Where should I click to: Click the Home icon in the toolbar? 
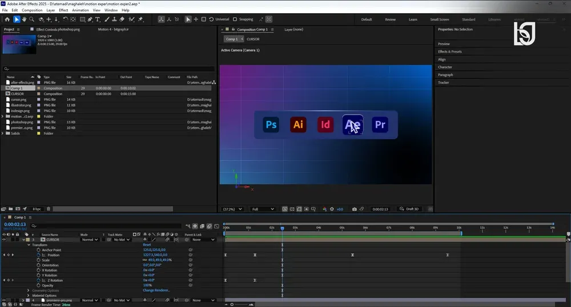(7, 19)
